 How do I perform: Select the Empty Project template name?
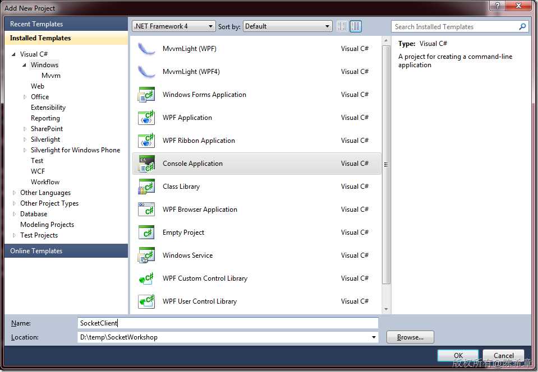(183, 232)
